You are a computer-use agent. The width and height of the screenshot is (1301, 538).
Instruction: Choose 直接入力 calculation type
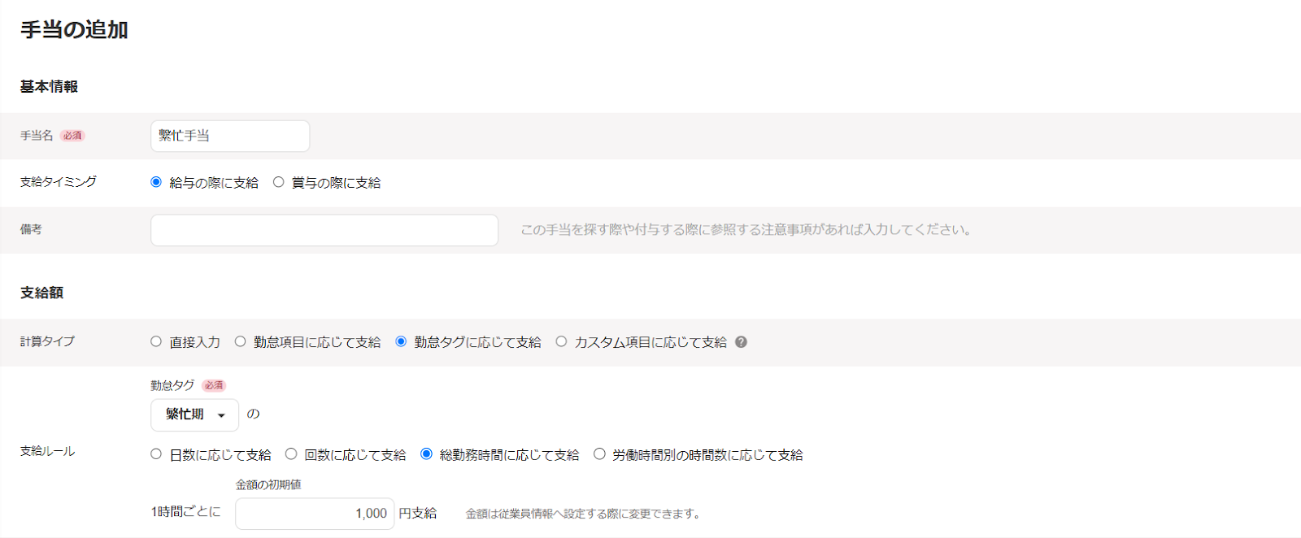pos(156,341)
